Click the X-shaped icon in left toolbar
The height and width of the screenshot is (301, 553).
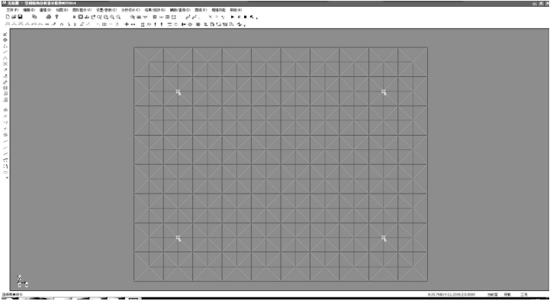pyautogui.click(x=5, y=64)
